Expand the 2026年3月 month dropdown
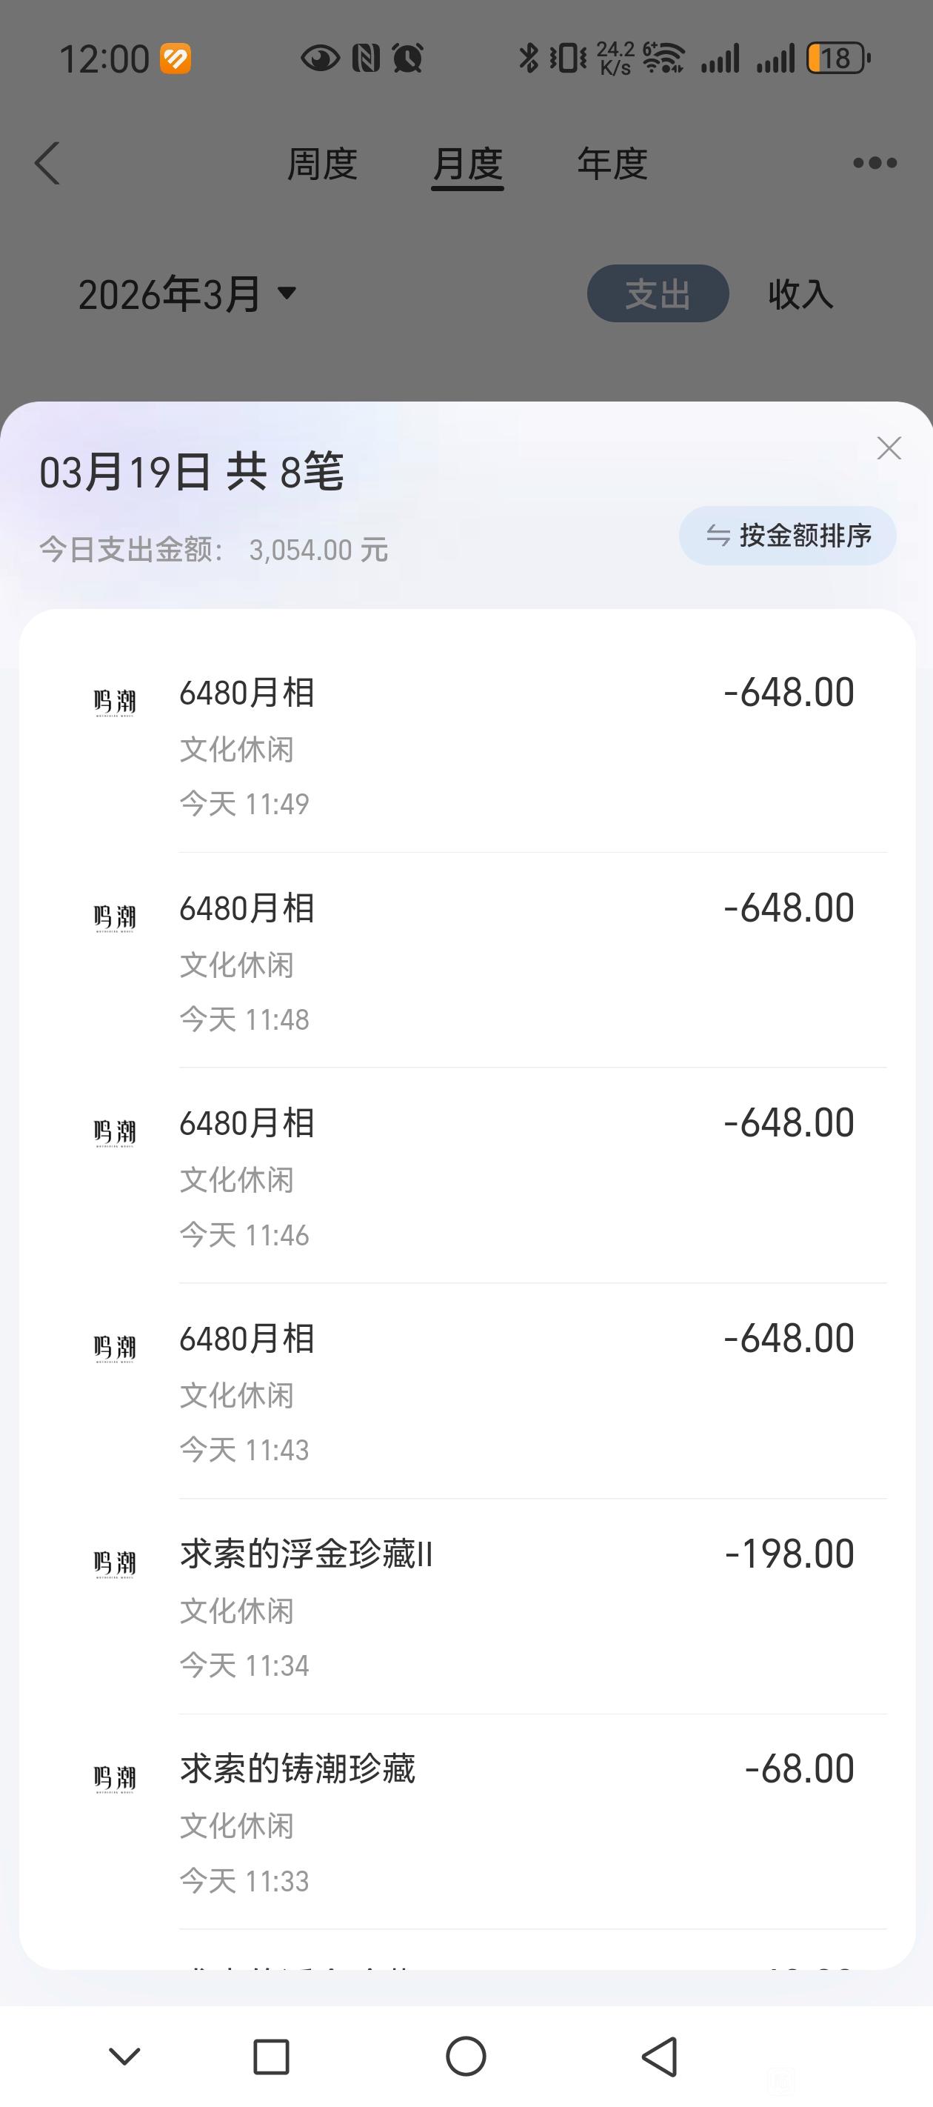The image size is (933, 2107). [187, 293]
